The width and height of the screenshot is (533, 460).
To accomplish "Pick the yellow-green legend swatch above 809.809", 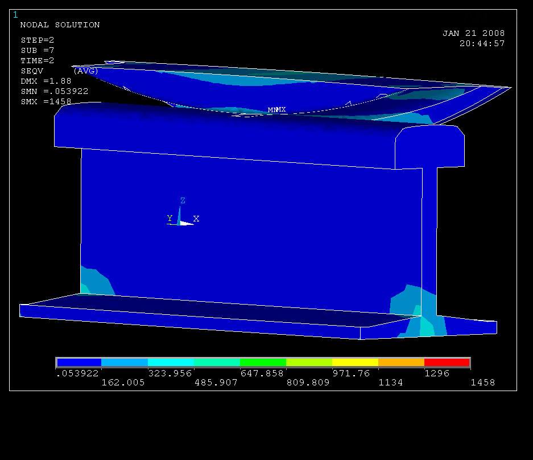I will (x=309, y=362).
